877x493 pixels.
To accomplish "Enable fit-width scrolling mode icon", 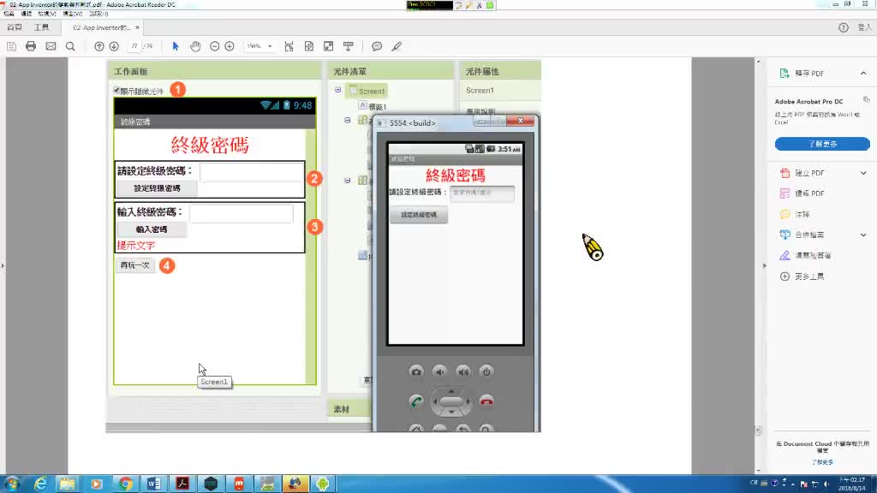I will (x=289, y=46).
